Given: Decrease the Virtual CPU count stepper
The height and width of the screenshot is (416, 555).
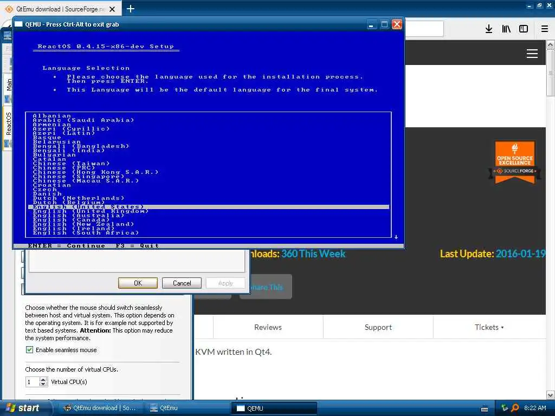Looking at the screenshot, I should (43, 384).
